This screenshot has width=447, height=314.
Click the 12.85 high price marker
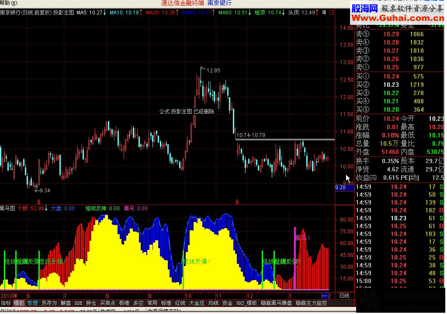pos(213,71)
